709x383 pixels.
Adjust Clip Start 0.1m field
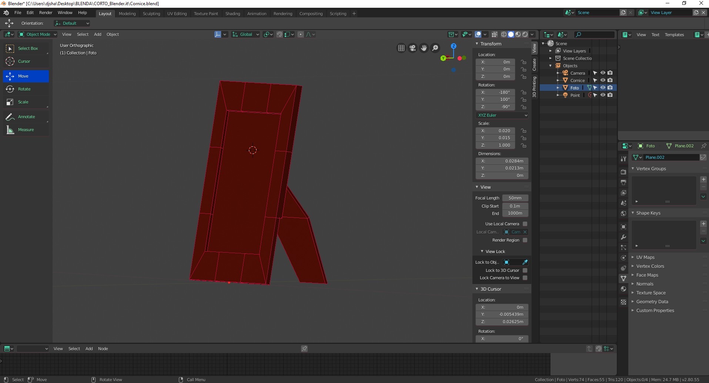(515, 206)
